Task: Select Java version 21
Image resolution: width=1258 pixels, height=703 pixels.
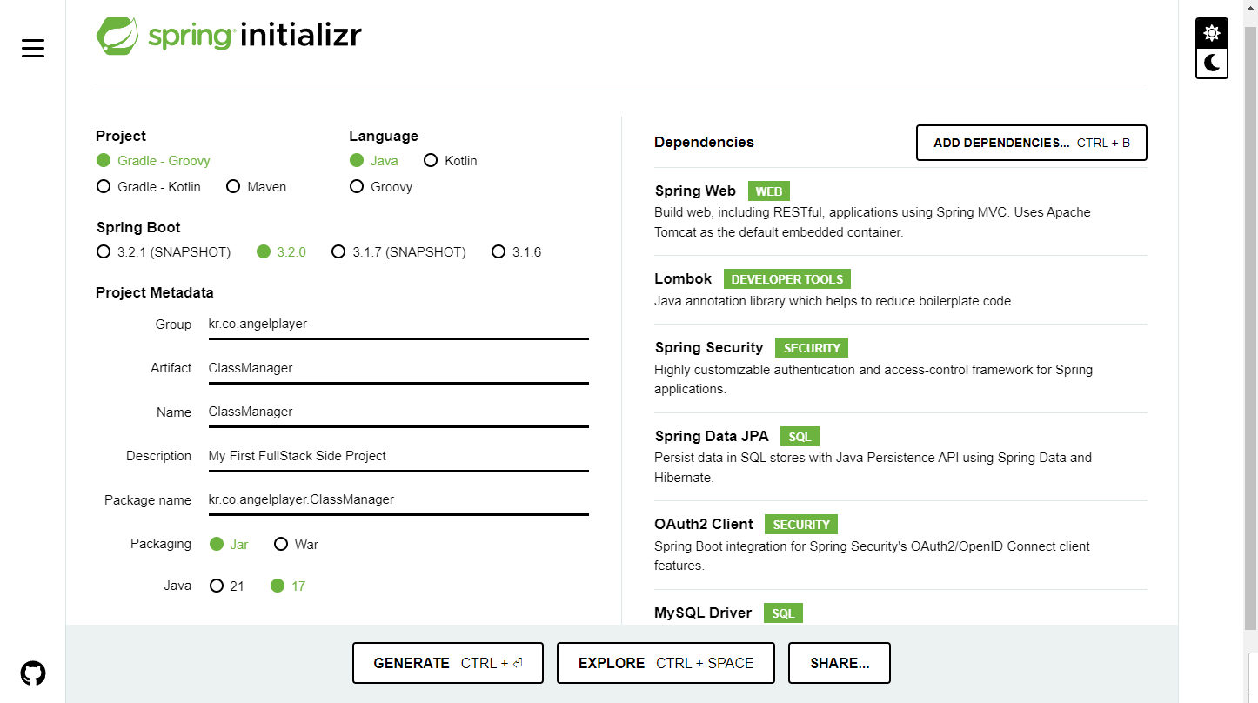Action: tap(227, 586)
